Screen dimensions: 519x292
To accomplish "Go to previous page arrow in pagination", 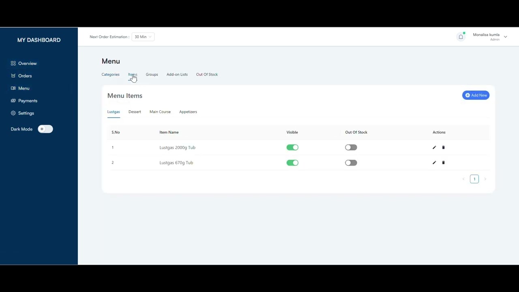I will (463, 179).
